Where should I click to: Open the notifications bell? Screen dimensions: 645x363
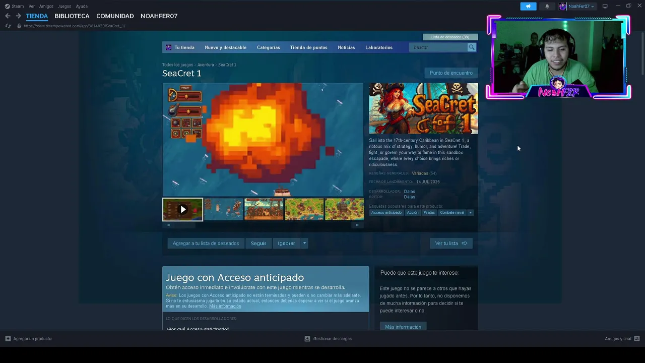547,6
